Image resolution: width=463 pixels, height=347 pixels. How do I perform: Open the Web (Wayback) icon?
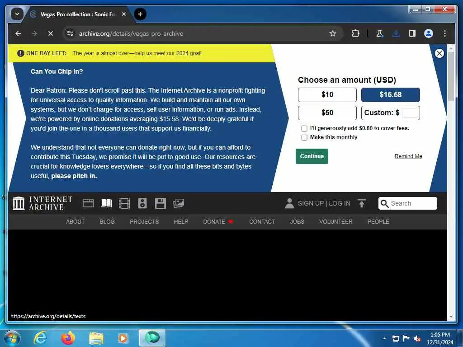pos(88,203)
